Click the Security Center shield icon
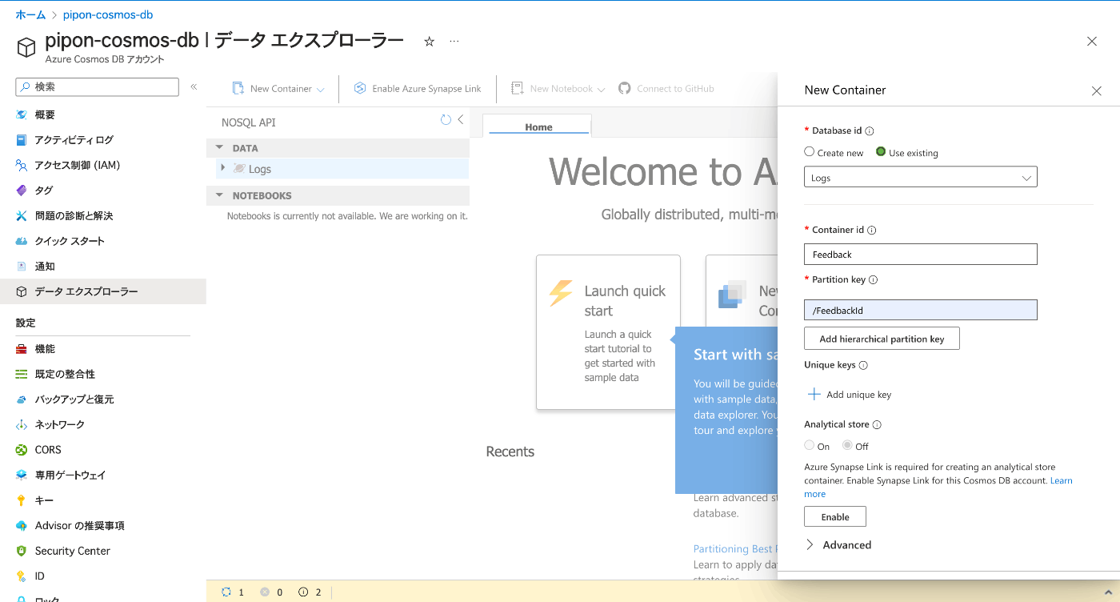The image size is (1120, 602). (22, 551)
